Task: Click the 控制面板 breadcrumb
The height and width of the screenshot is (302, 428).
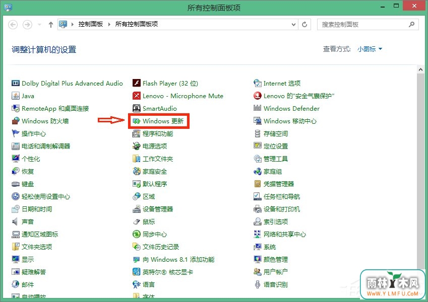Action: coord(91,24)
